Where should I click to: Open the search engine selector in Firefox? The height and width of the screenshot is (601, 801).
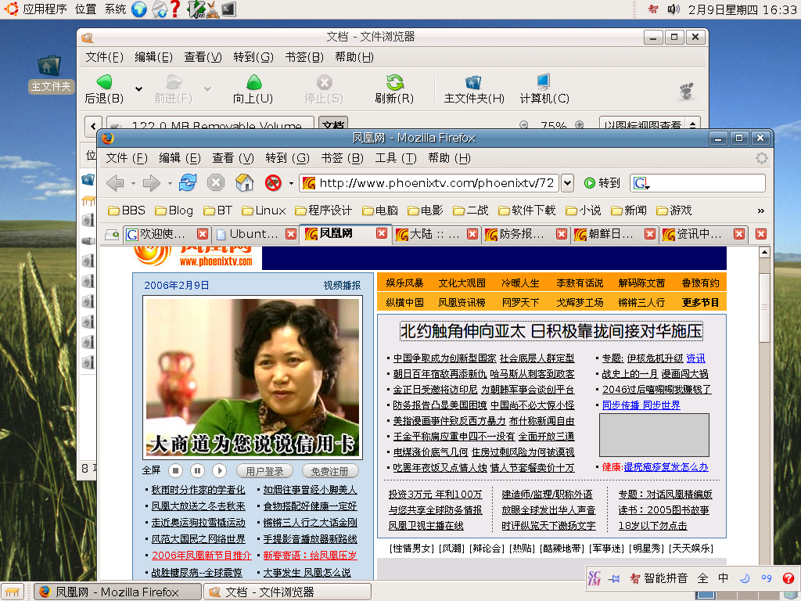641,183
